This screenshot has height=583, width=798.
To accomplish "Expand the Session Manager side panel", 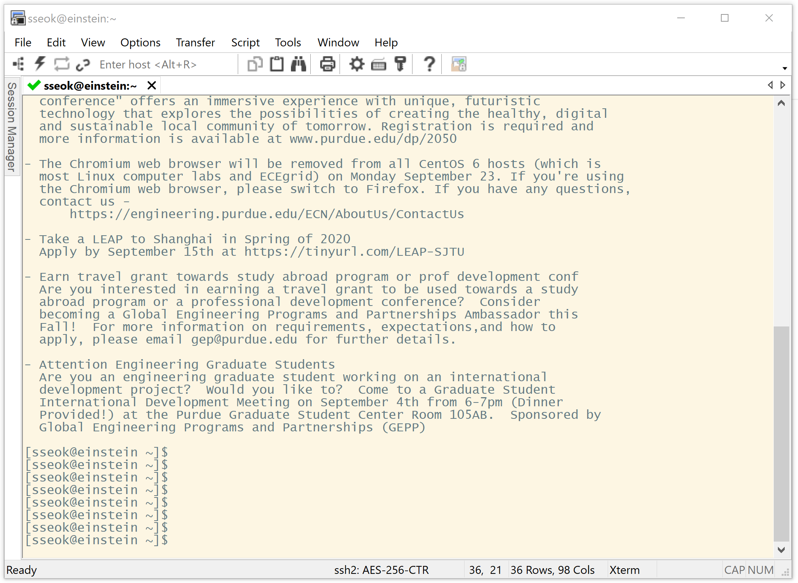I will pyautogui.click(x=12, y=127).
